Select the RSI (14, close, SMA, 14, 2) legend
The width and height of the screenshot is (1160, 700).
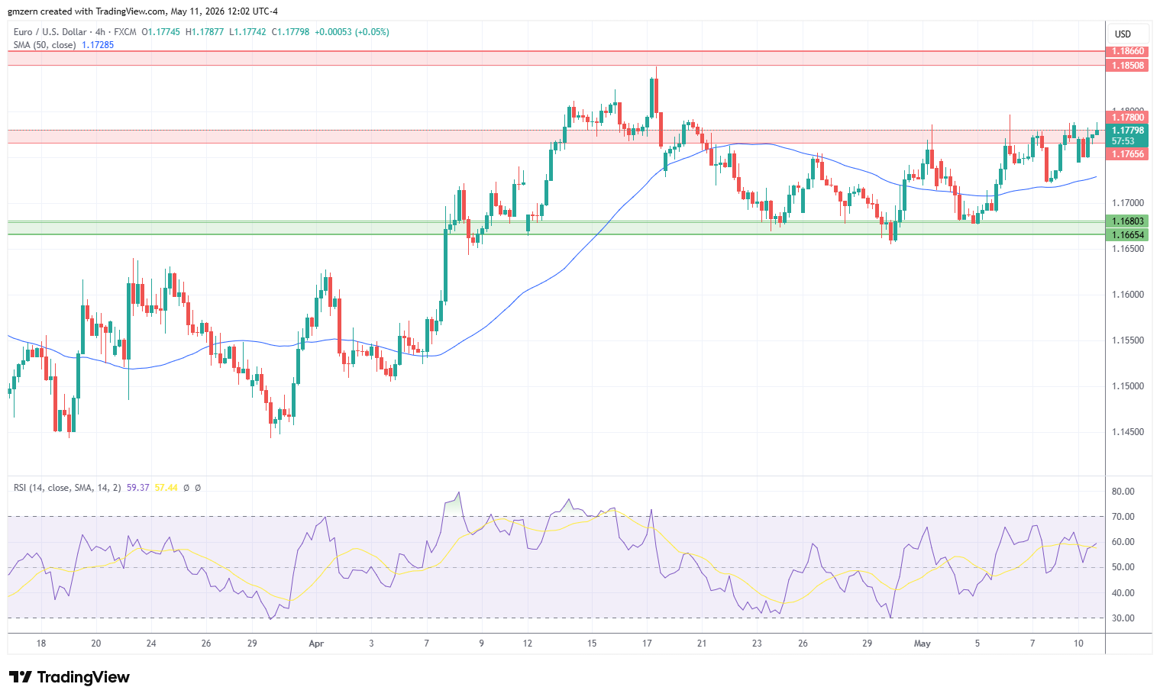pos(67,487)
